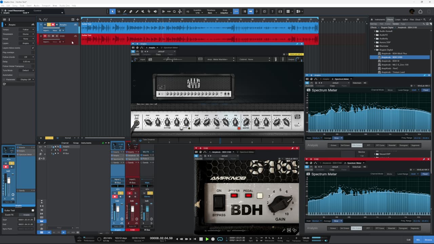Viewport: 434px width, 244px height.
Task: Pick the Paint pencil tool
Action: pos(137,12)
